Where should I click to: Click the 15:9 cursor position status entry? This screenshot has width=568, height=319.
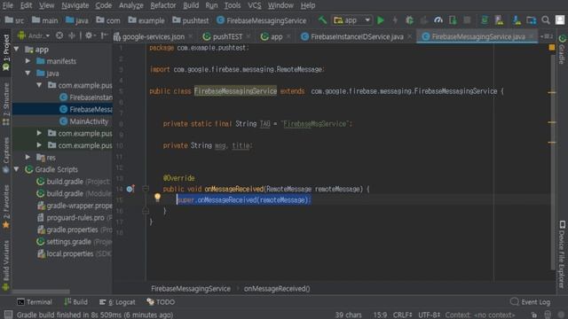tap(380, 315)
